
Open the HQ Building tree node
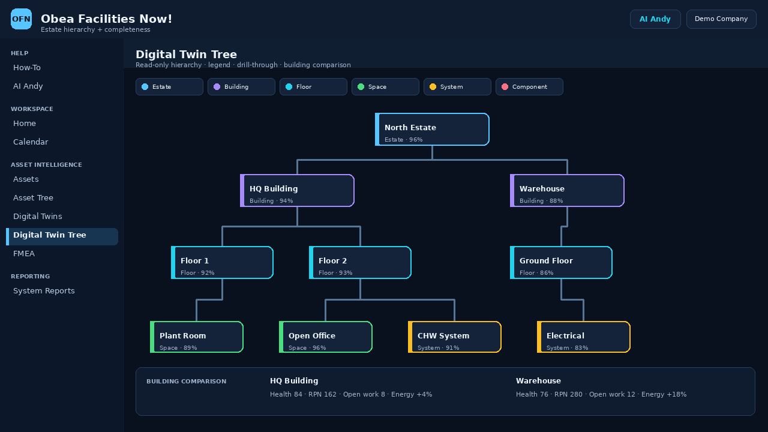pyautogui.click(x=297, y=191)
